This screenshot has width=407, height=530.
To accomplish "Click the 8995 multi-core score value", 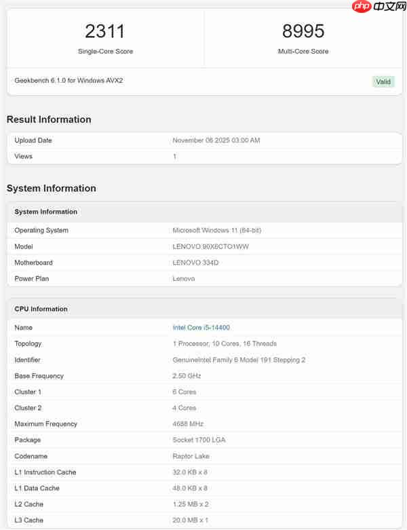I will tap(303, 31).
